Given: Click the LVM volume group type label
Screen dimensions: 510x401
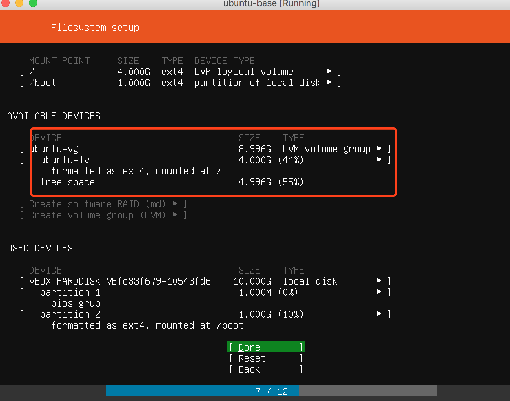Looking at the screenshot, I should tap(326, 149).
